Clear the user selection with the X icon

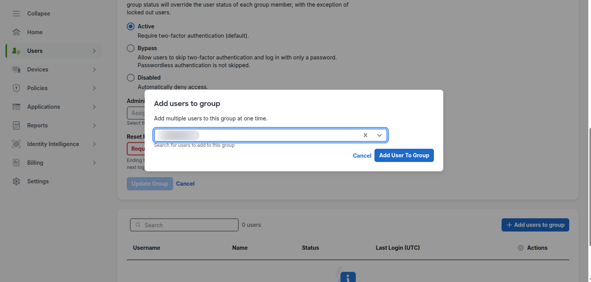pyautogui.click(x=365, y=135)
